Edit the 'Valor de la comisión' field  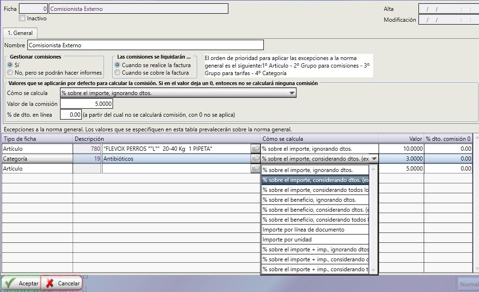87,104
